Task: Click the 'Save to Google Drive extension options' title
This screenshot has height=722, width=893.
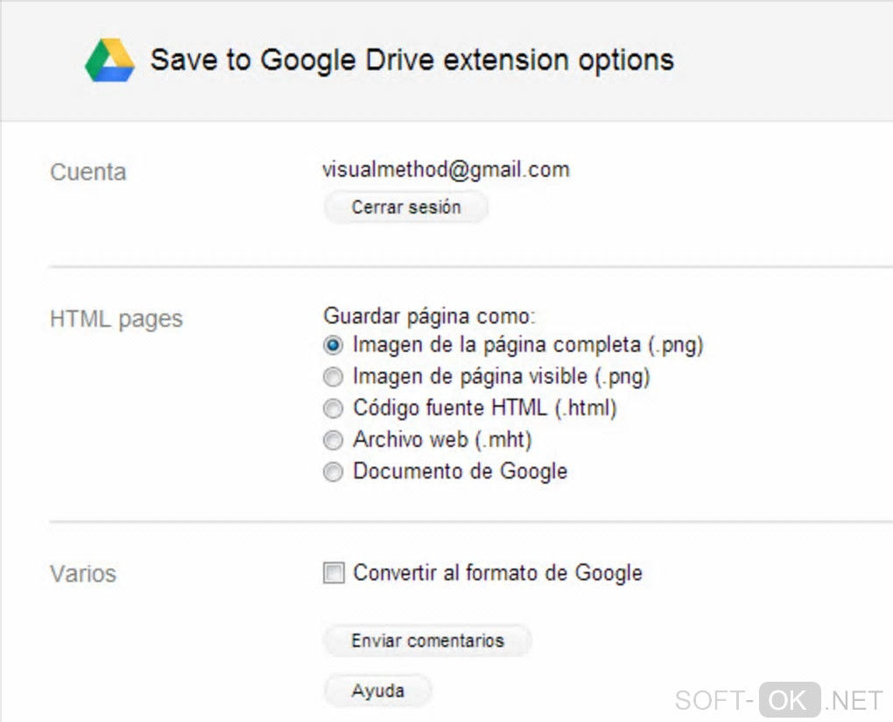Action: (x=411, y=60)
